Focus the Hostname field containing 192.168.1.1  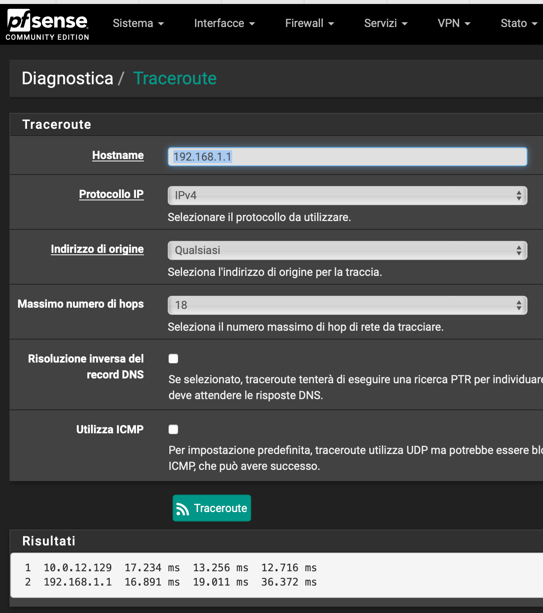point(347,157)
